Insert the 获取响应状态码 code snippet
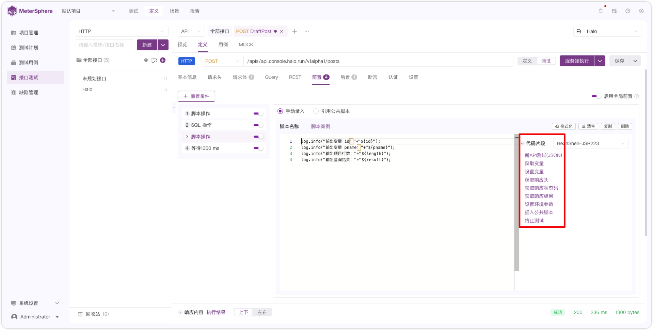The height and width of the screenshot is (330, 653). click(x=541, y=188)
